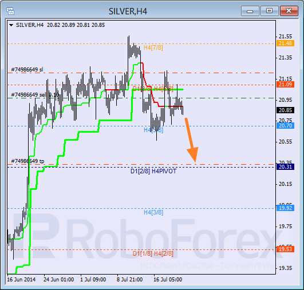Click the D1[1/8] H4[2/8] level label
Viewport: 304px width, 290px height.
coord(153,253)
